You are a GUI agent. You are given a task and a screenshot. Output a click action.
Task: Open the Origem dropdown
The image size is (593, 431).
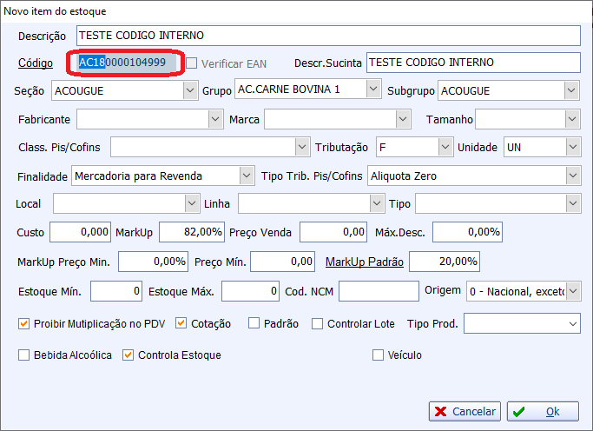point(573,290)
